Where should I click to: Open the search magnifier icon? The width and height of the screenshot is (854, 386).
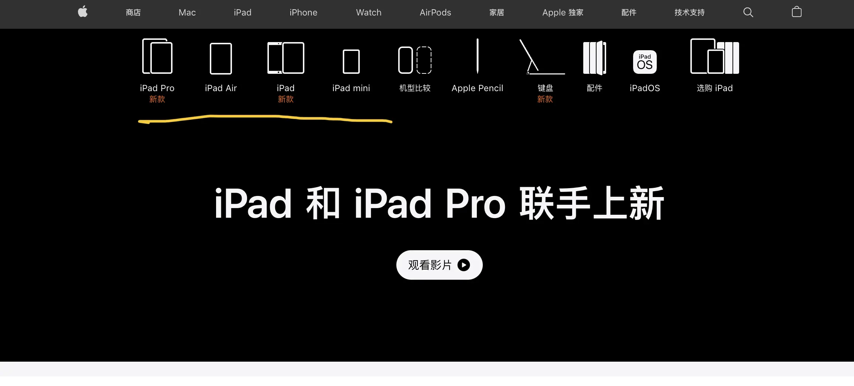point(748,12)
